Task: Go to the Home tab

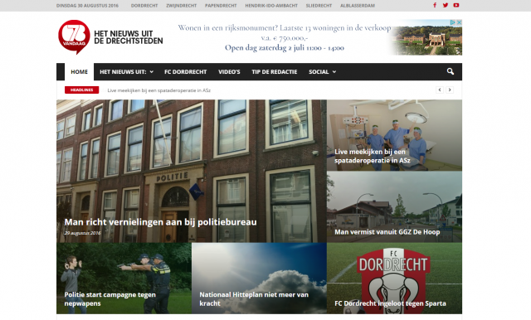Action: click(x=80, y=72)
